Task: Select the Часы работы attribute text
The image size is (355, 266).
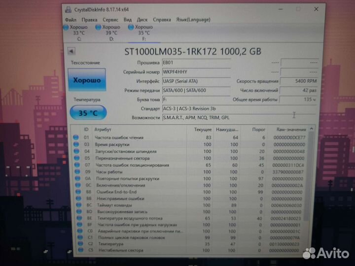Action: click(109, 172)
